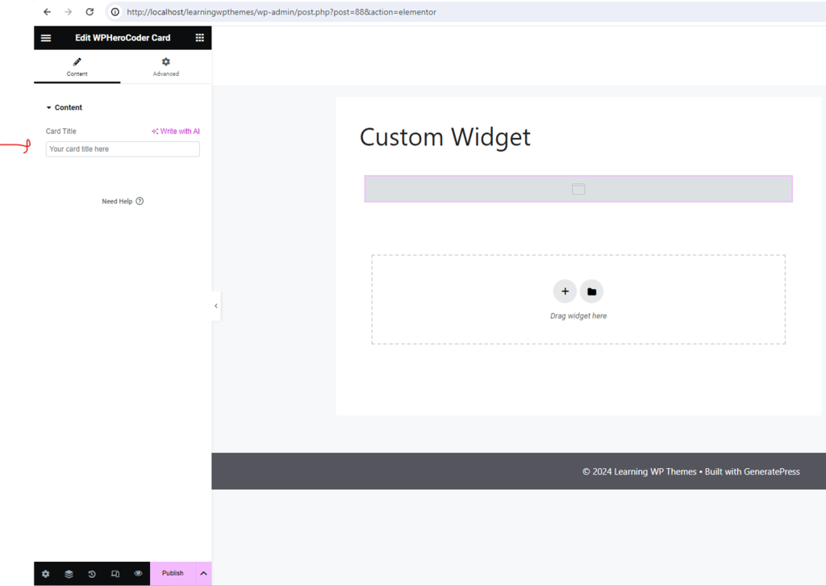826x586 pixels.
Task: Open the widgets panel grid icon
Action: pos(199,37)
